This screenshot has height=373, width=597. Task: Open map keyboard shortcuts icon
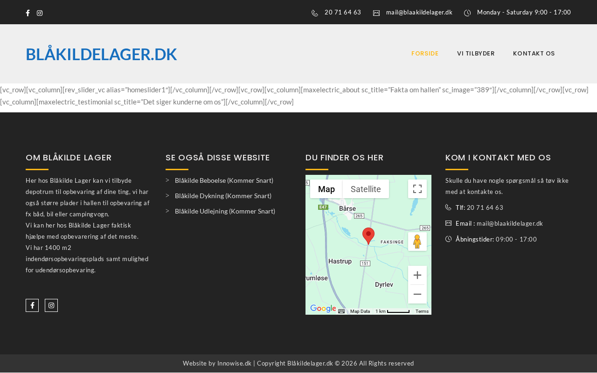(341, 311)
